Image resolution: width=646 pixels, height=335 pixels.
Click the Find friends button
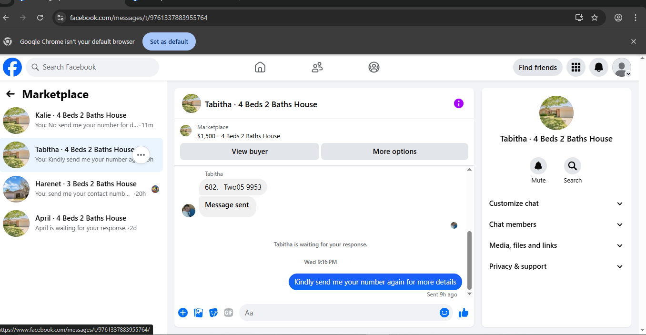(537, 67)
